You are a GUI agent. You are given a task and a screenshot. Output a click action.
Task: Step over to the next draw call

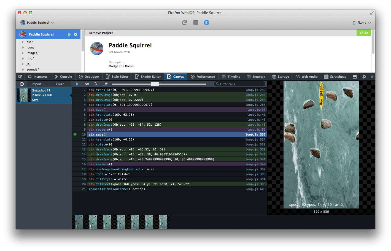pyautogui.click(x=87, y=84)
